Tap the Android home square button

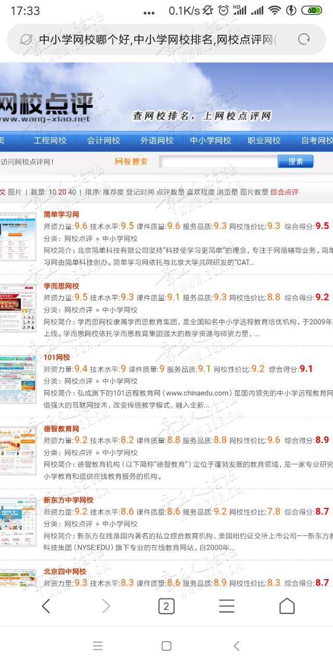click(166, 646)
